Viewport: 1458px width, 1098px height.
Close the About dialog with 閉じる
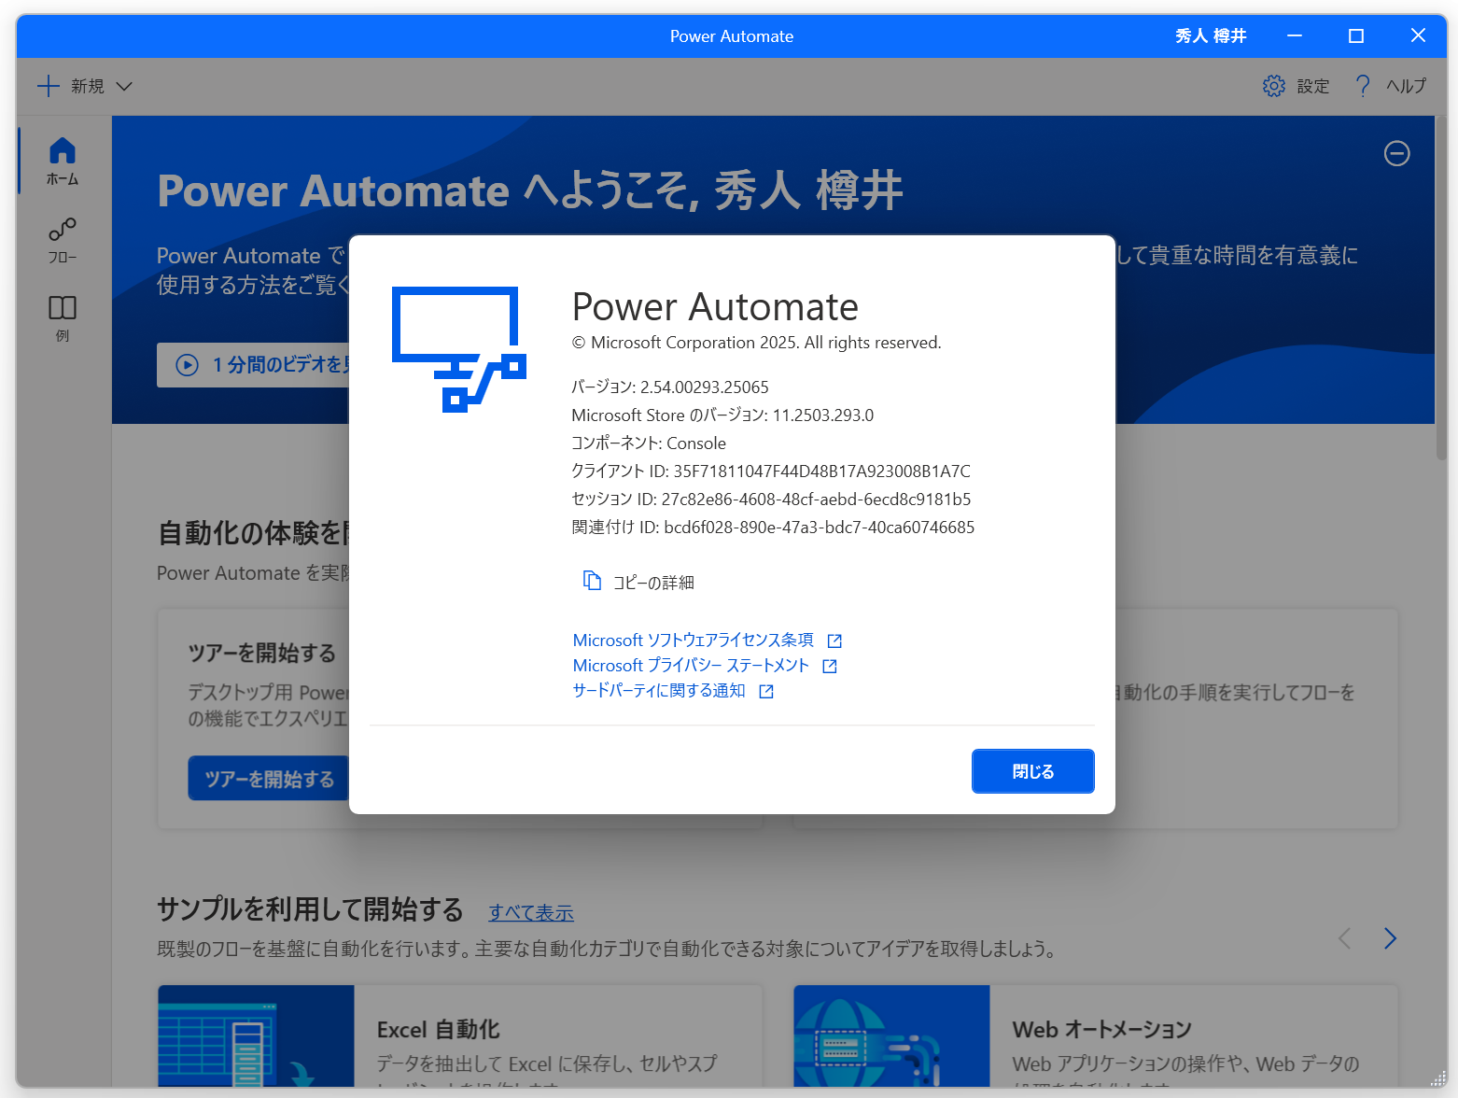click(1032, 770)
